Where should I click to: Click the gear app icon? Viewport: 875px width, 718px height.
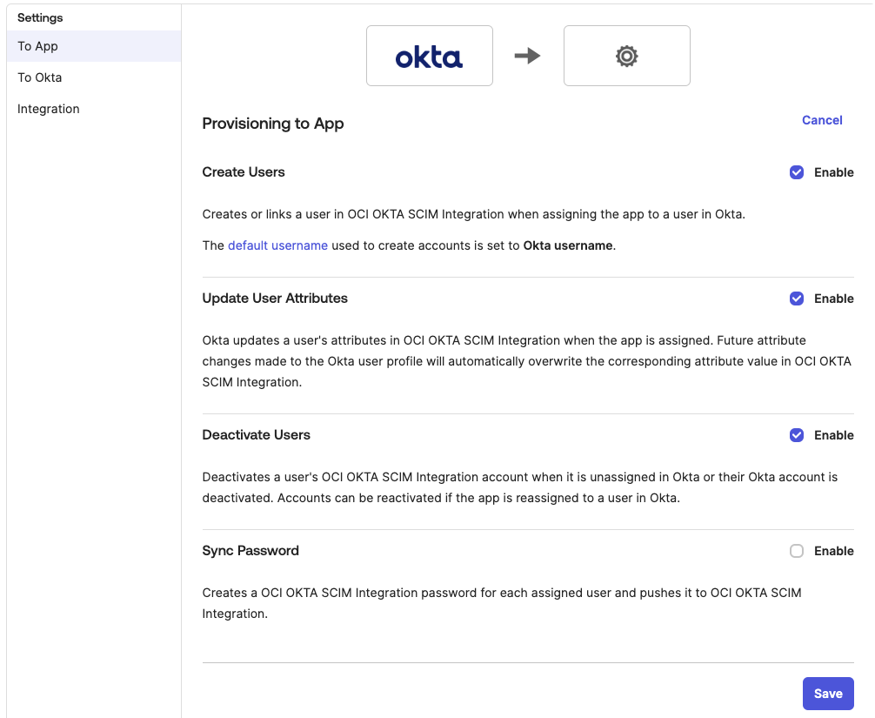point(626,56)
